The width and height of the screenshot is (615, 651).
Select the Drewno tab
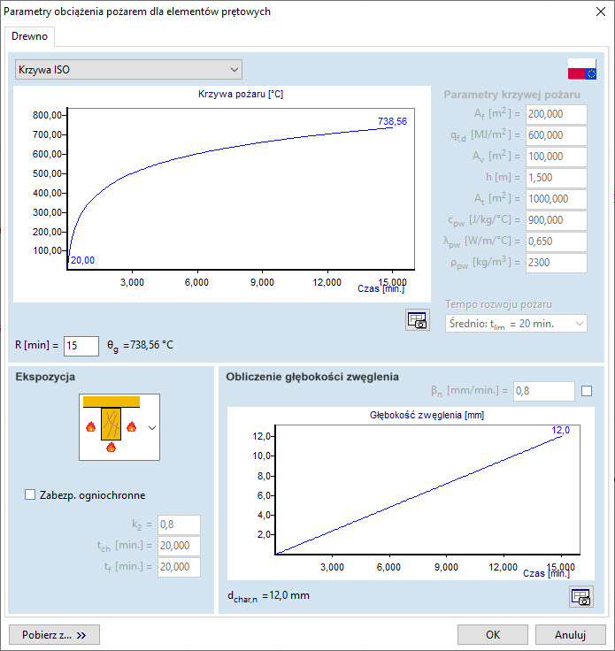pos(31,36)
